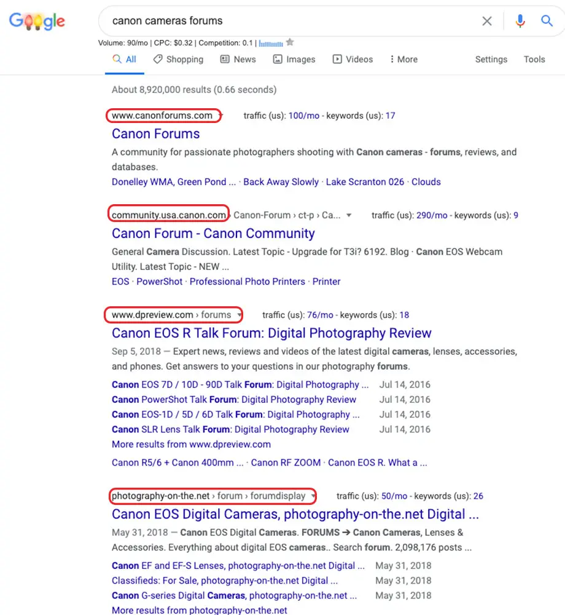
Task: Open 'Canon Forum - Canon Community' result
Action: coord(213,233)
